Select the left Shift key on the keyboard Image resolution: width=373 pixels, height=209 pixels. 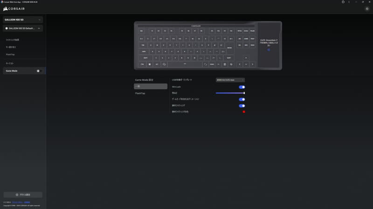(145, 58)
